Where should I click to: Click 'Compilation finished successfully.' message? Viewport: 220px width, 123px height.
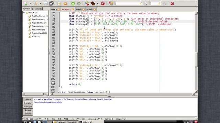48,102
